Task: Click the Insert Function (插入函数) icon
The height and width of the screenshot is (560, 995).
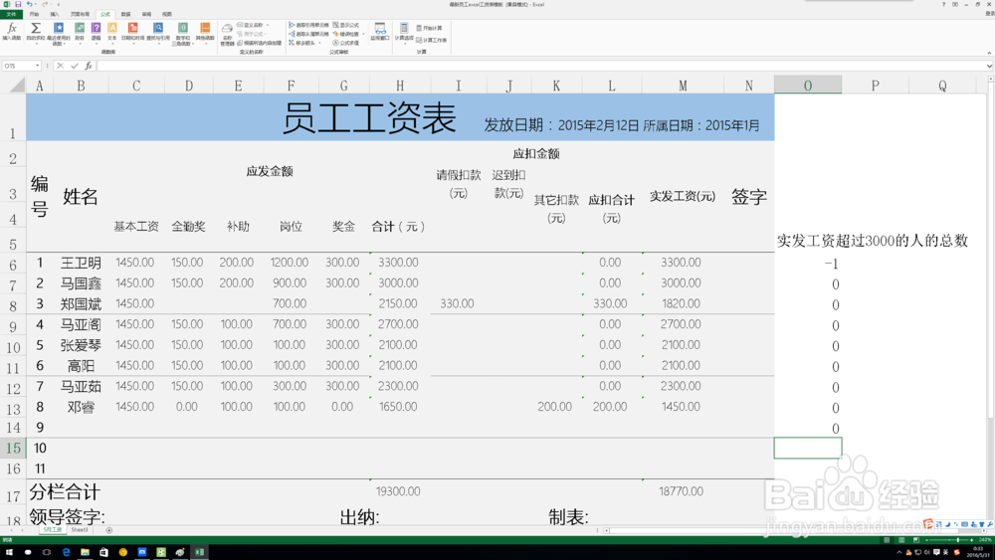Action: click(x=11, y=33)
